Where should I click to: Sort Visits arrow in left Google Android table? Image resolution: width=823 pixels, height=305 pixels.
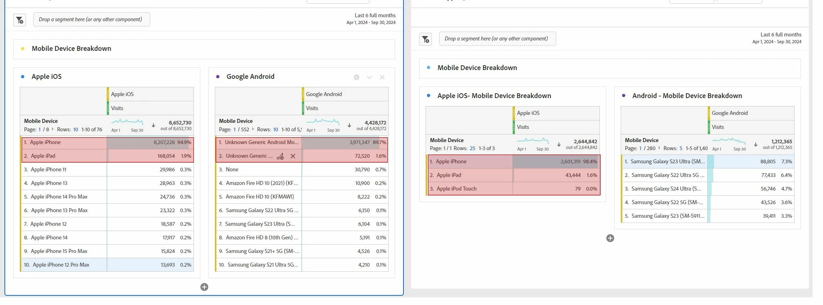[x=349, y=125]
